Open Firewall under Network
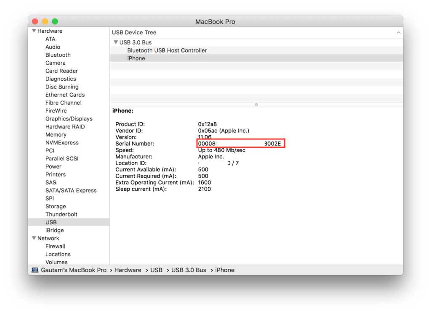431x315 pixels. pos(55,246)
